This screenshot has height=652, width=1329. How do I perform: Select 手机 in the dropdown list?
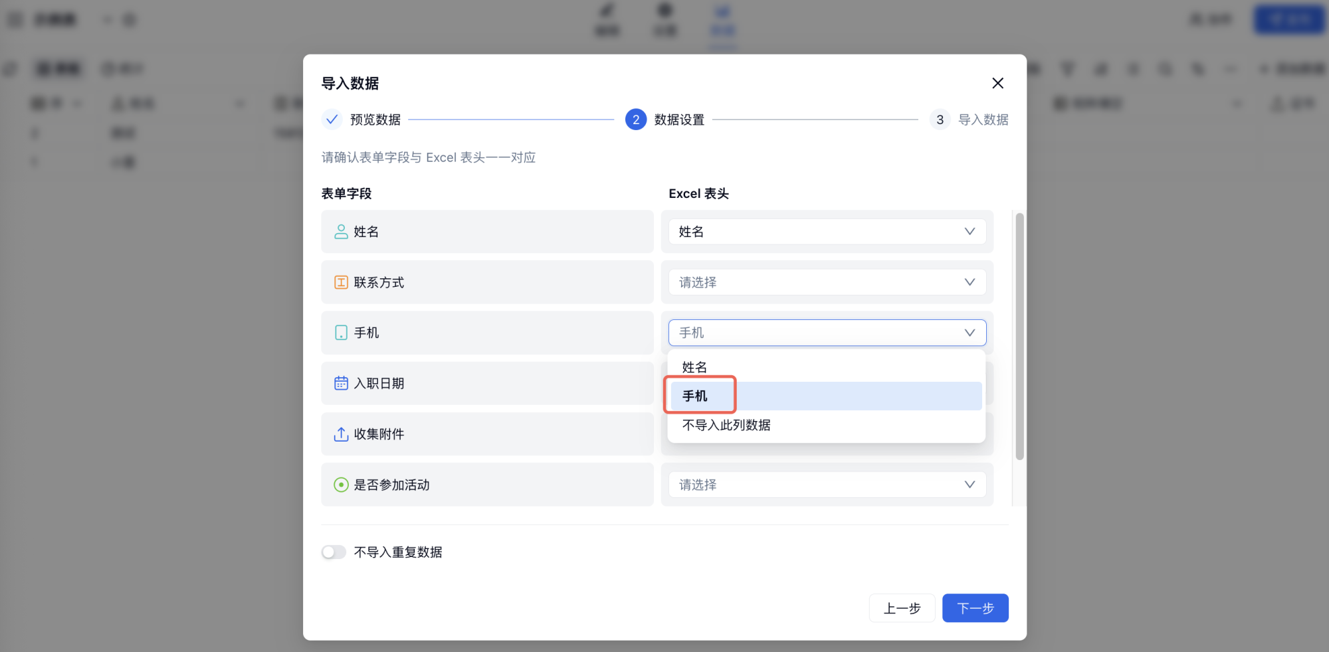(826, 396)
